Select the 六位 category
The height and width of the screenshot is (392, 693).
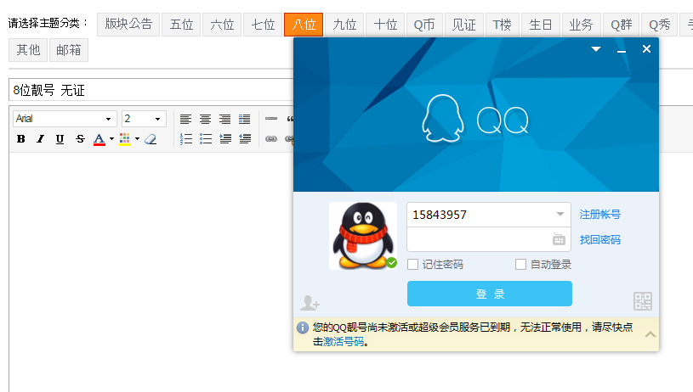[x=222, y=25]
